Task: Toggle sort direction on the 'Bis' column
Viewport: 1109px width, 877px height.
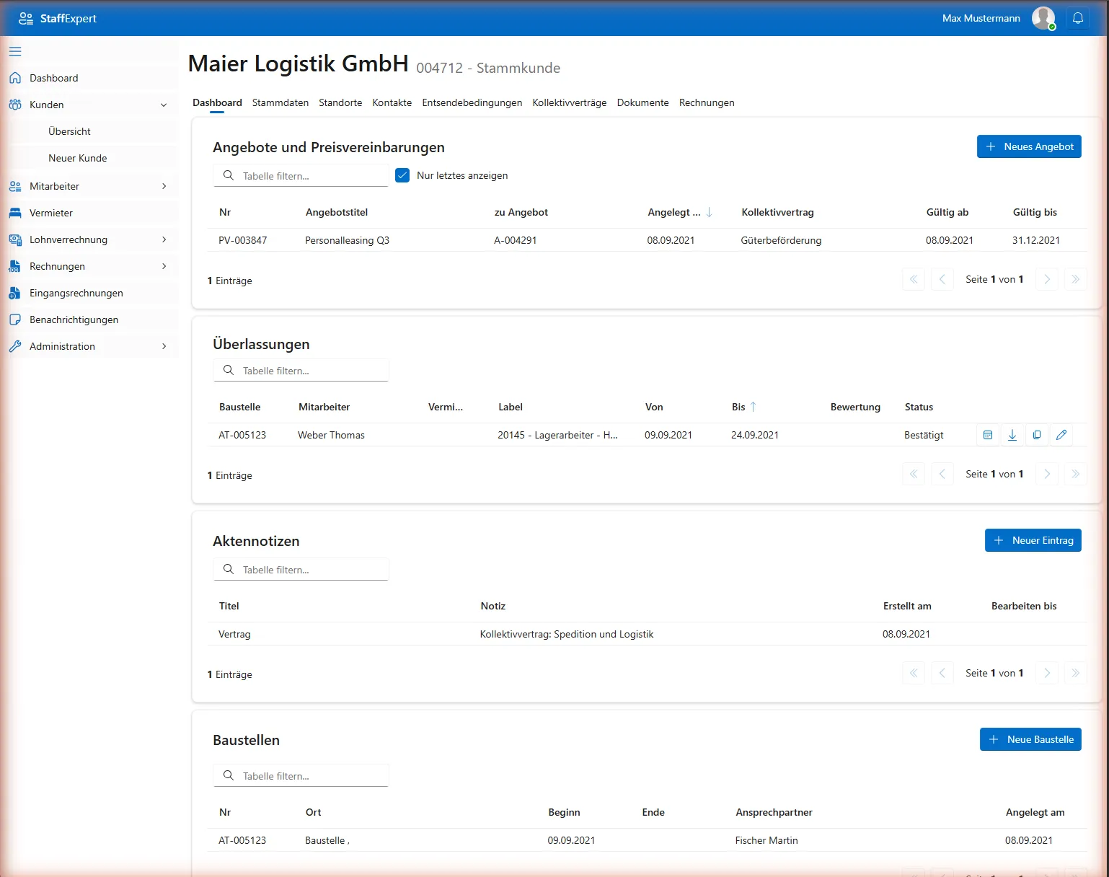Action: 743,407
